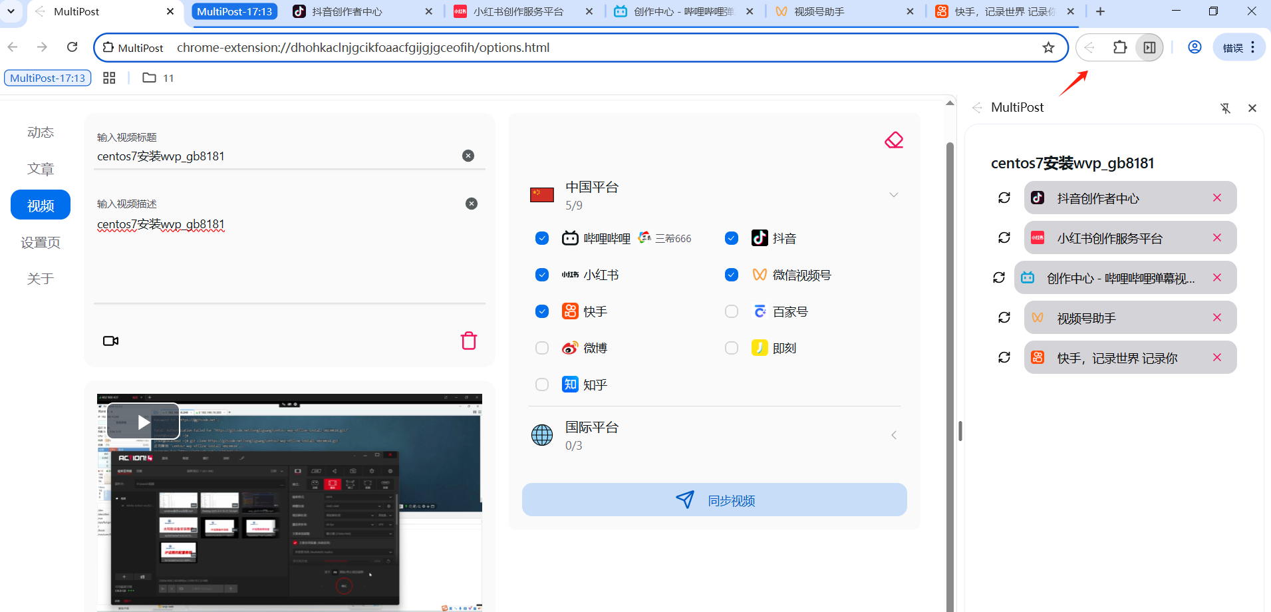Unpin the MultiPost side panel
Viewport: 1271px width, 612px height.
click(x=1225, y=108)
